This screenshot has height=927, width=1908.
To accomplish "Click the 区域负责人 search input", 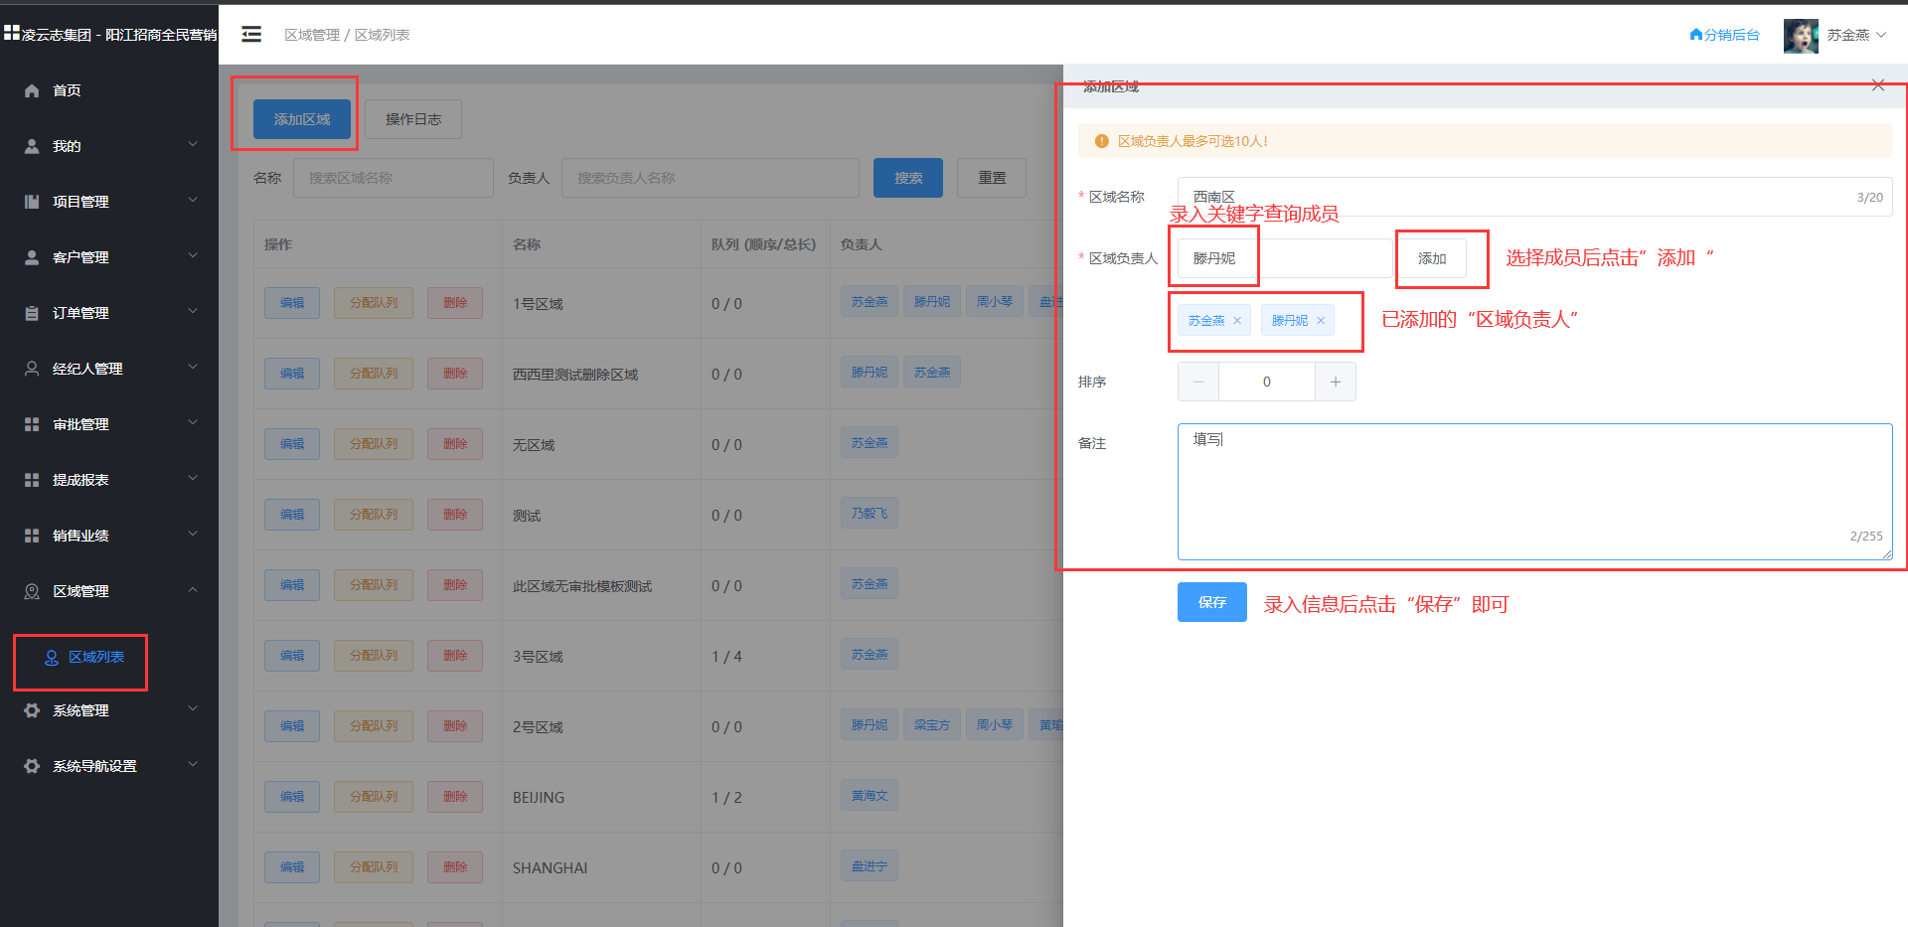I will click(1285, 258).
